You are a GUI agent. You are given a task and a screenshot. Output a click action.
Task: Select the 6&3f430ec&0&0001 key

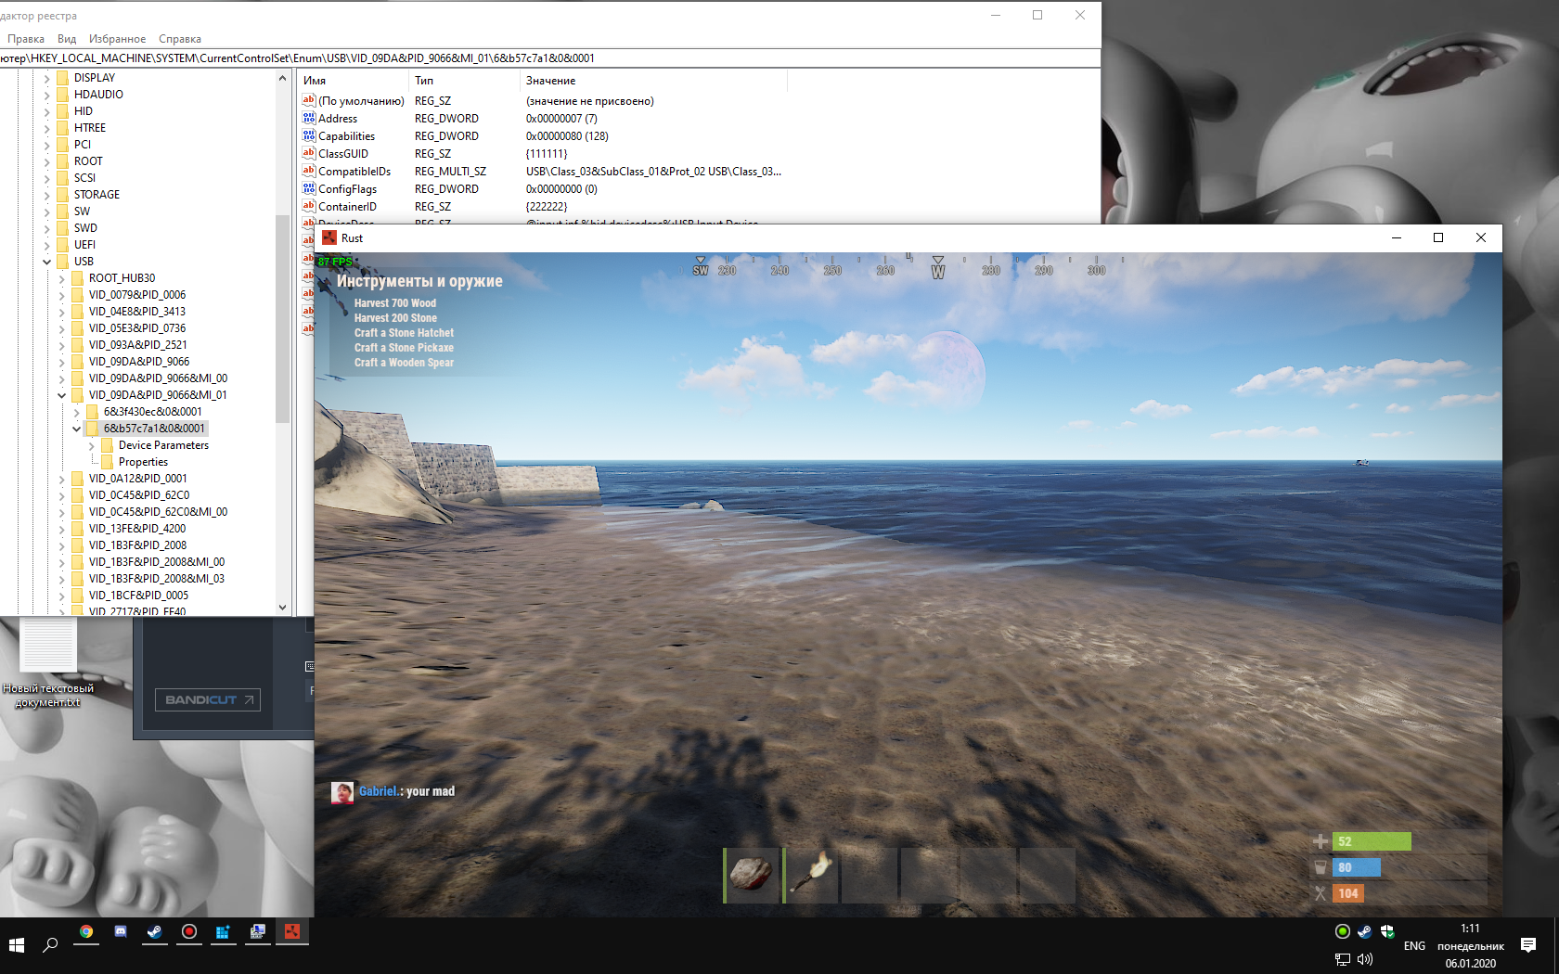click(152, 412)
